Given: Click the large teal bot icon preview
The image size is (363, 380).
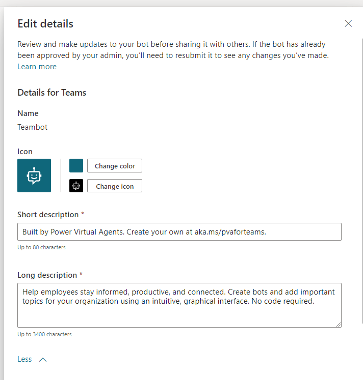Looking at the screenshot, I should point(34,176).
